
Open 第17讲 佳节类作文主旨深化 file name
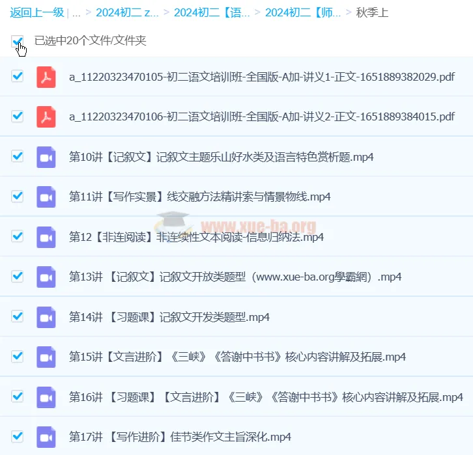(x=180, y=436)
